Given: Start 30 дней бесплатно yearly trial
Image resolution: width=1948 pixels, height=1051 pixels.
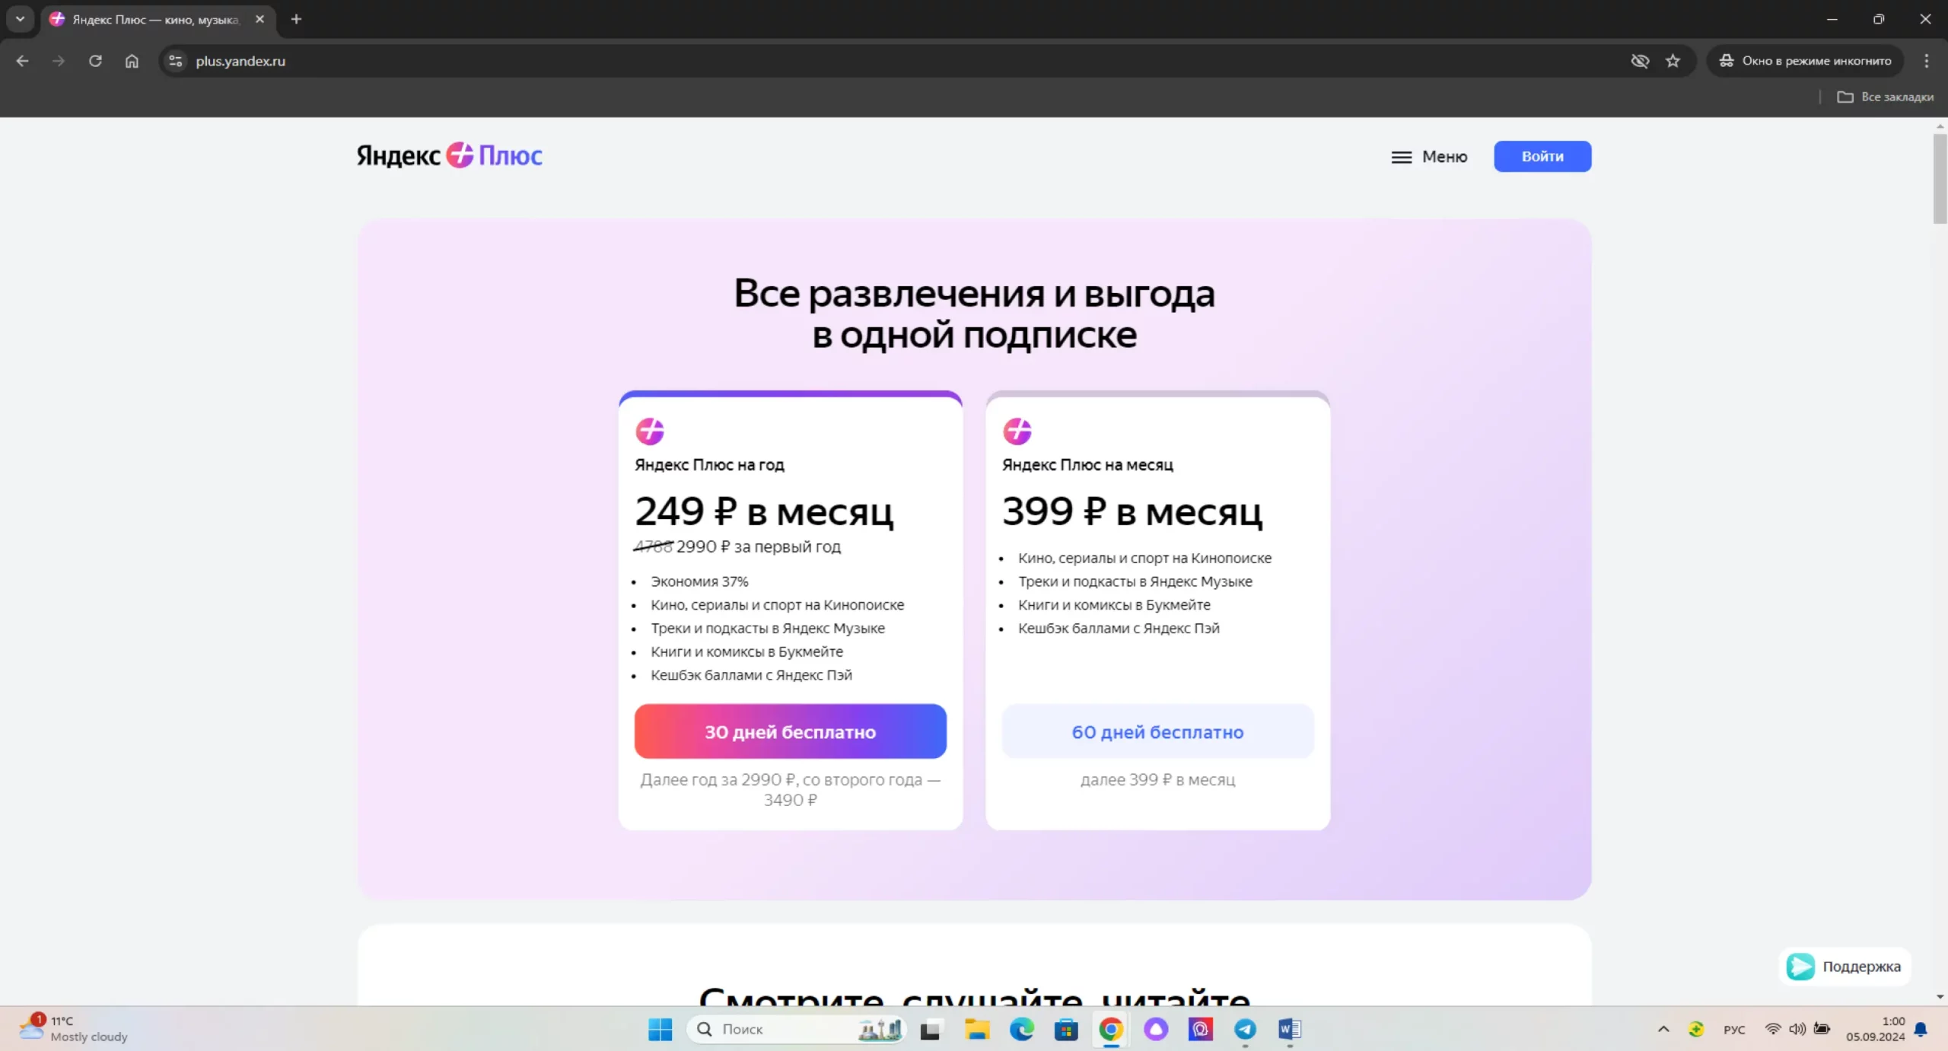Looking at the screenshot, I should [790, 731].
